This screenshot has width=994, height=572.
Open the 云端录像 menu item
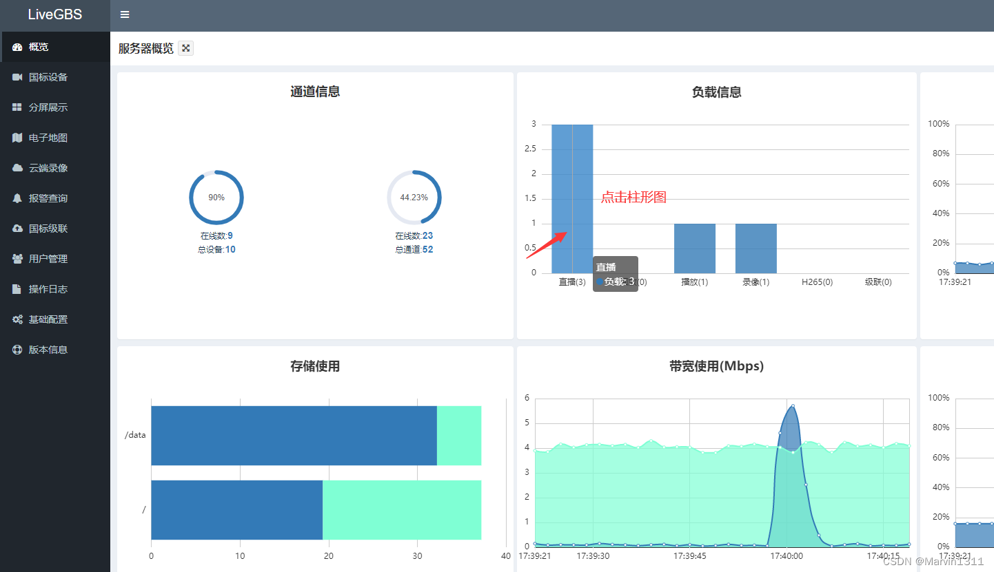tap(55, 168)
